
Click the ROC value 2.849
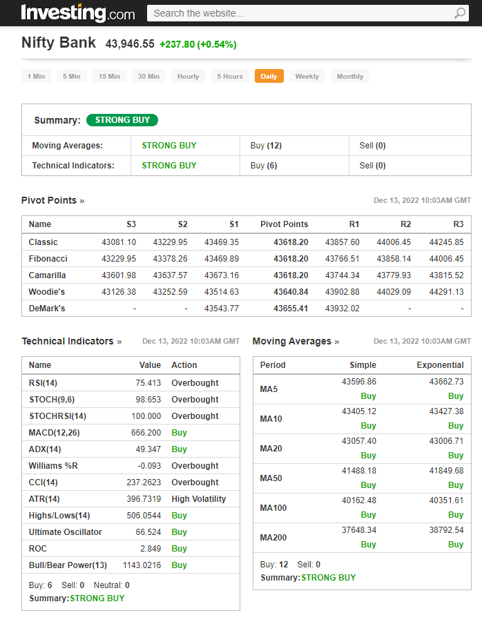[x=151, y=548]
